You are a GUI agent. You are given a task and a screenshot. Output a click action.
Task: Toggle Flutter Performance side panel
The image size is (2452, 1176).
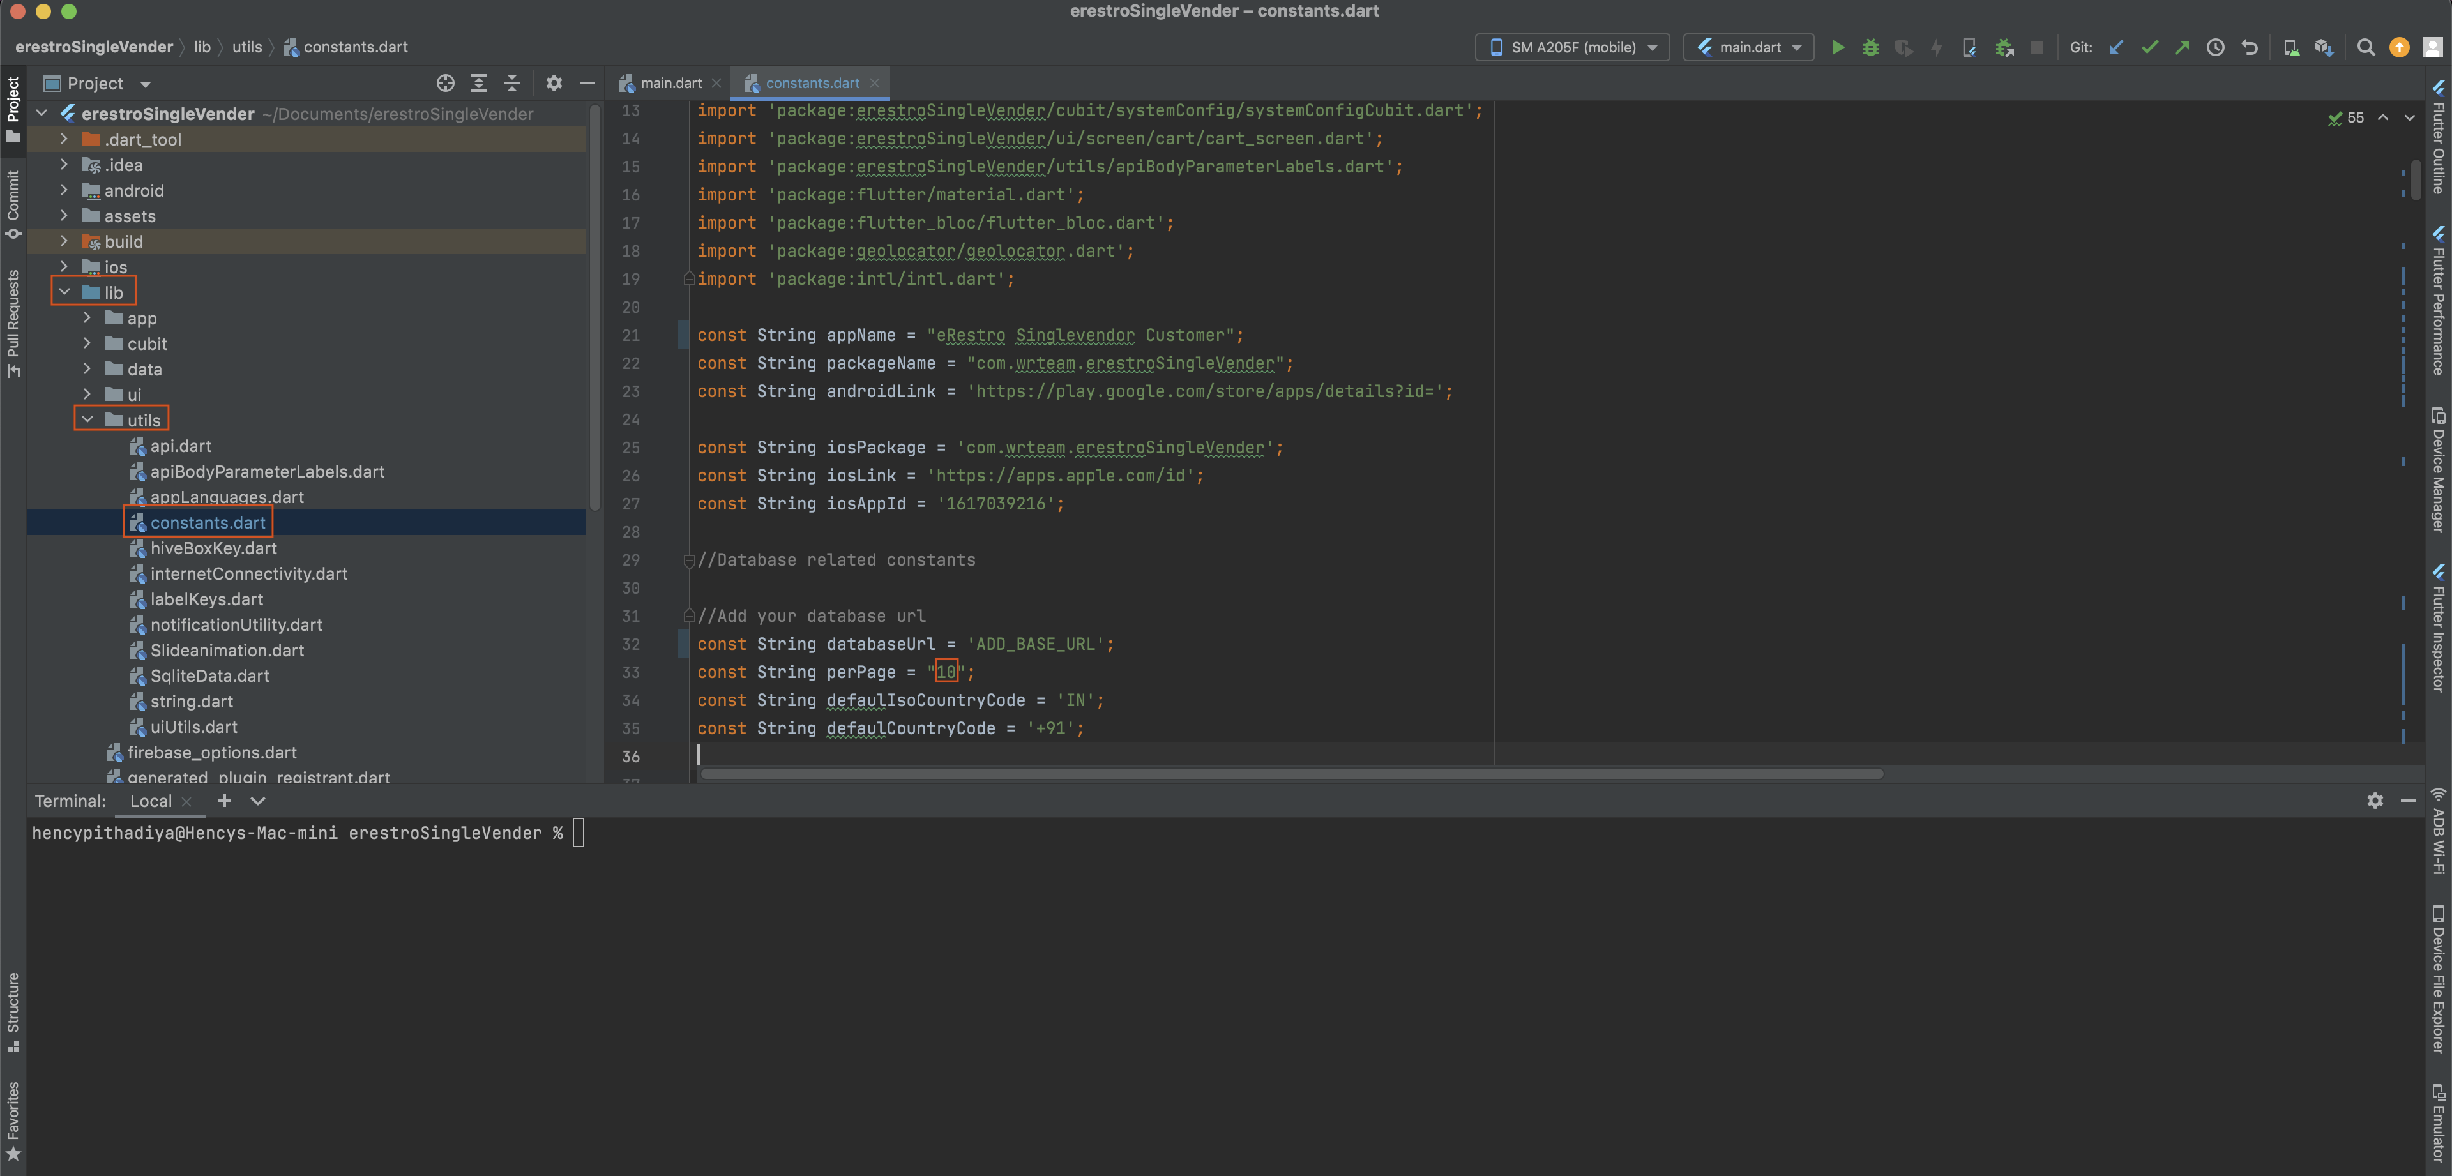(x=2439, y=301)
